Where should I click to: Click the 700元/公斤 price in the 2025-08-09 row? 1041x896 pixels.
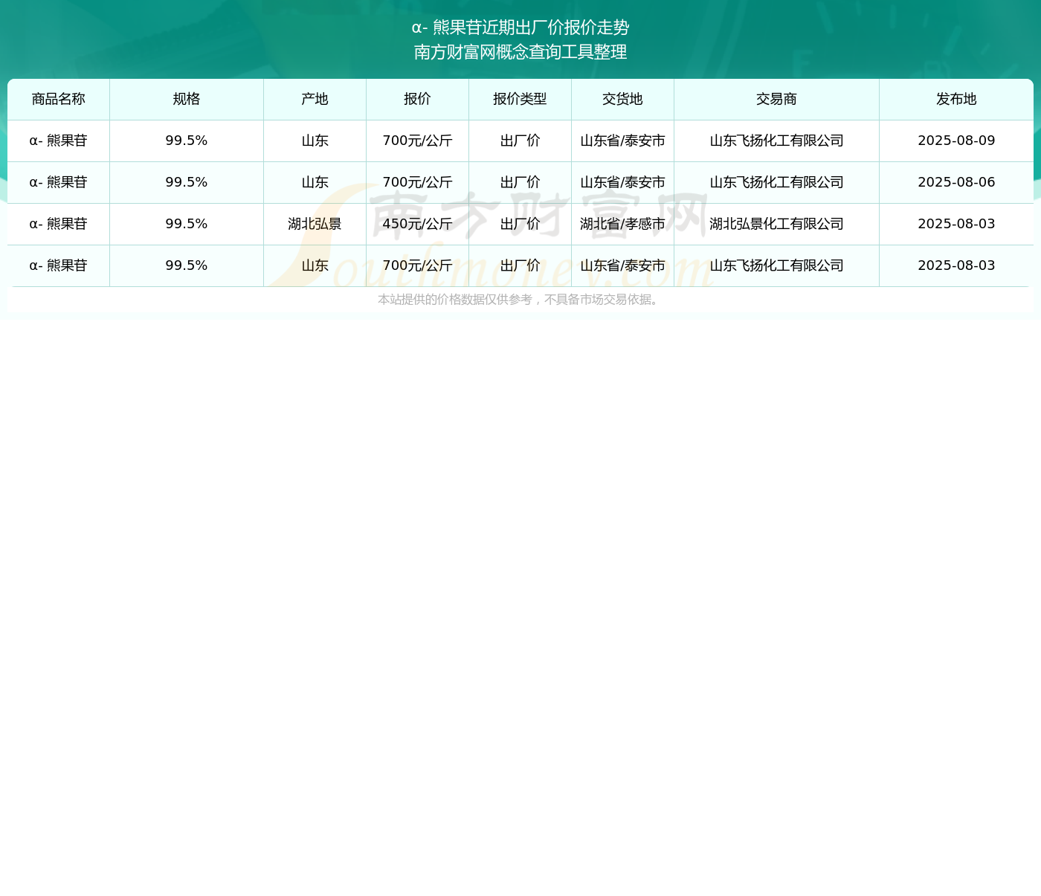[x=417, y=141]
